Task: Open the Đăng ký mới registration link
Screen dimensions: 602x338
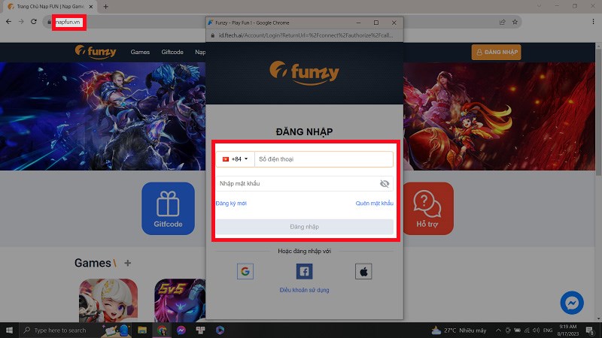Action: click(x=231, y=203)
